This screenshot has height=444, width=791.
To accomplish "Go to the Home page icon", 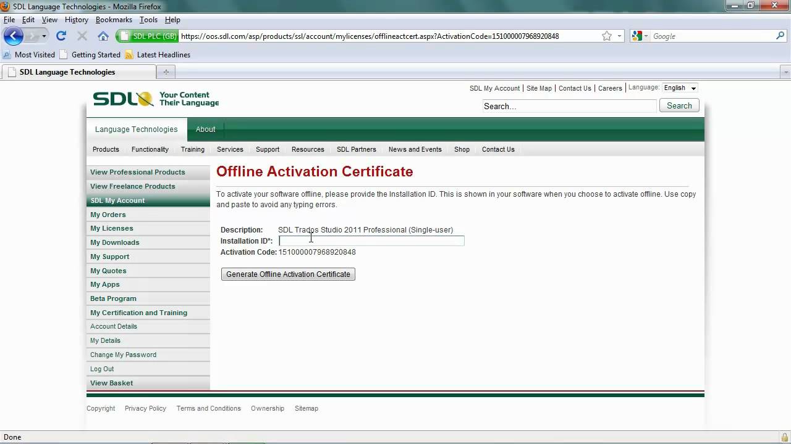I will click(103, 36).
